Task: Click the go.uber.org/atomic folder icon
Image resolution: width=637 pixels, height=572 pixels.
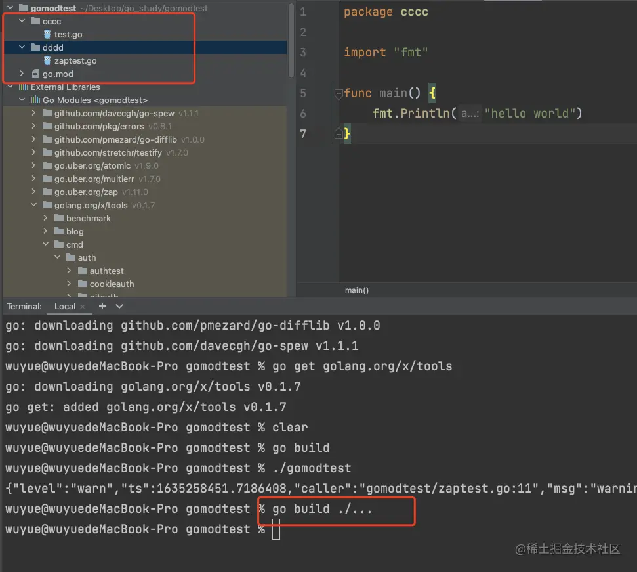Action: click(x=47, y=165)
